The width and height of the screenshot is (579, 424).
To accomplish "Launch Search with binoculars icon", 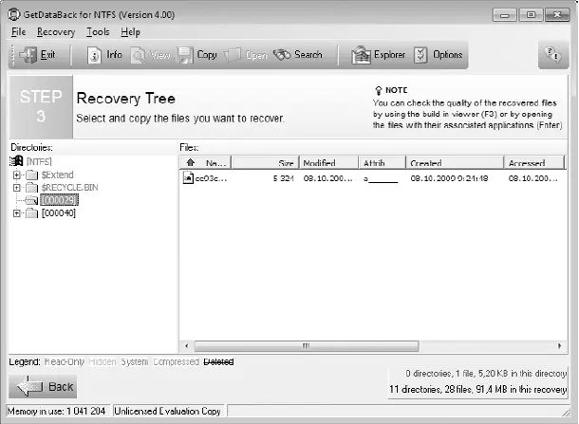I will coord(282,55).
